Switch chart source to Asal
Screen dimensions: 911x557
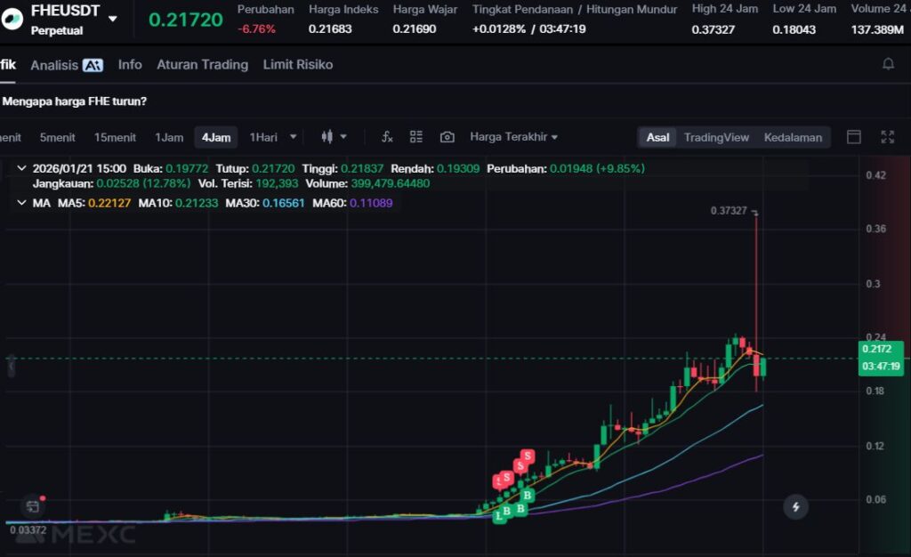coord(658,137)
